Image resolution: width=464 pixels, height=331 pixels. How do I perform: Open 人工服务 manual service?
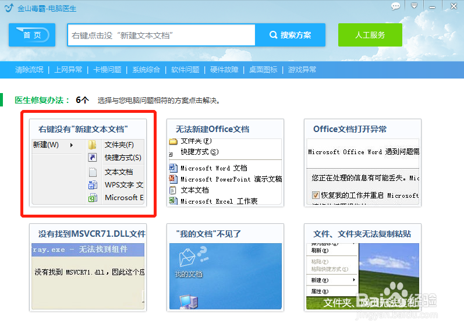(x=370, y=35)
